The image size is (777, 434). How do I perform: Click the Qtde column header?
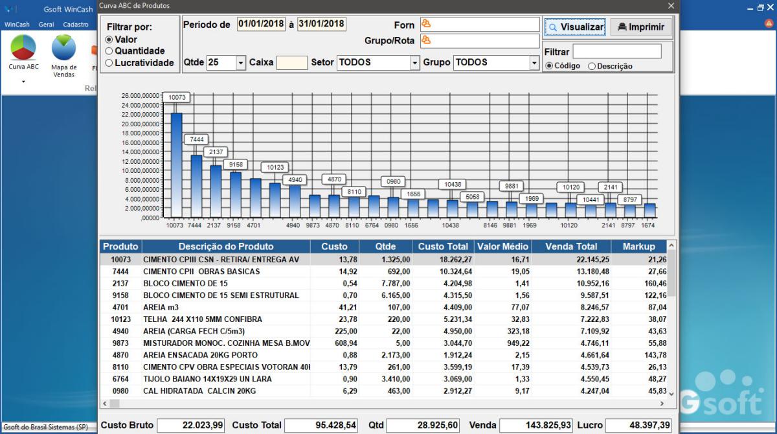click(385, 247)
